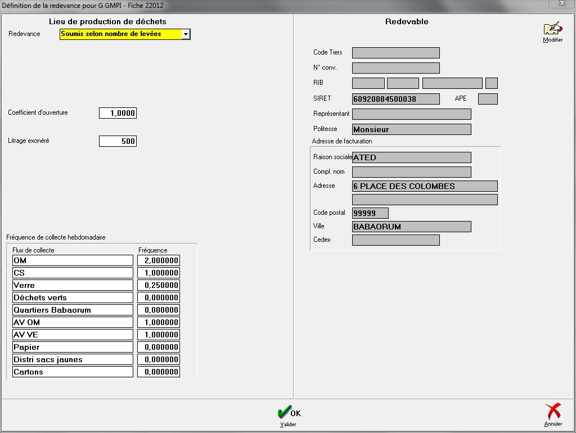Edit the Verre frequency value
Screen dimensions: 576x433
159,285
